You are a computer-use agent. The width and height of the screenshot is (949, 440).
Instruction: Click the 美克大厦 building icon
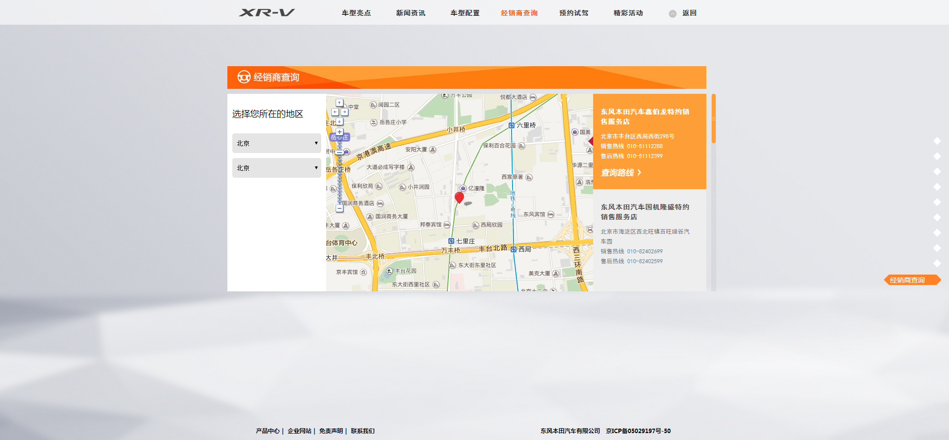click(x=556, y=274)
